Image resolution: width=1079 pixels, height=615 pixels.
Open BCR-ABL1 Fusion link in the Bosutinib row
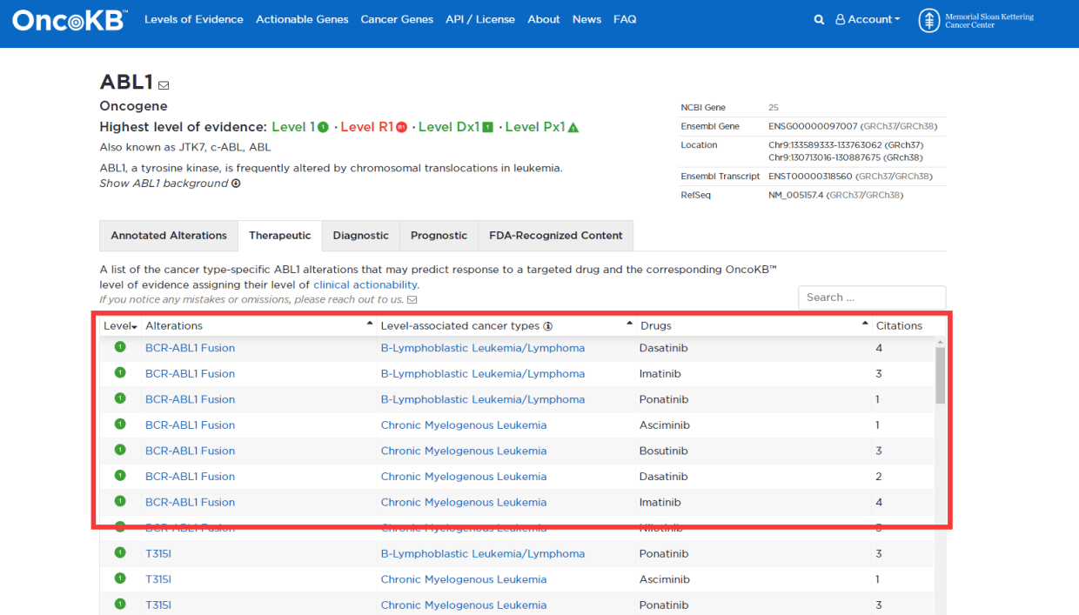click(x=190, y=451)
